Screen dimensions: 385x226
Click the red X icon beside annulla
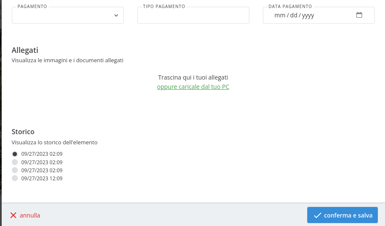pyautogui.click(x=14, y=215)
